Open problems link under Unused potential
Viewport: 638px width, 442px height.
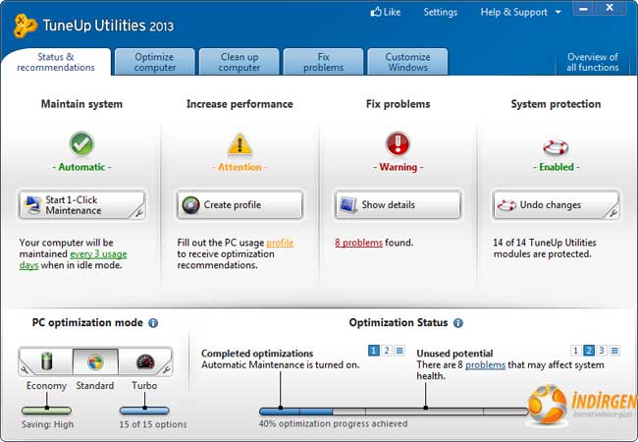[x=486, y=364]
